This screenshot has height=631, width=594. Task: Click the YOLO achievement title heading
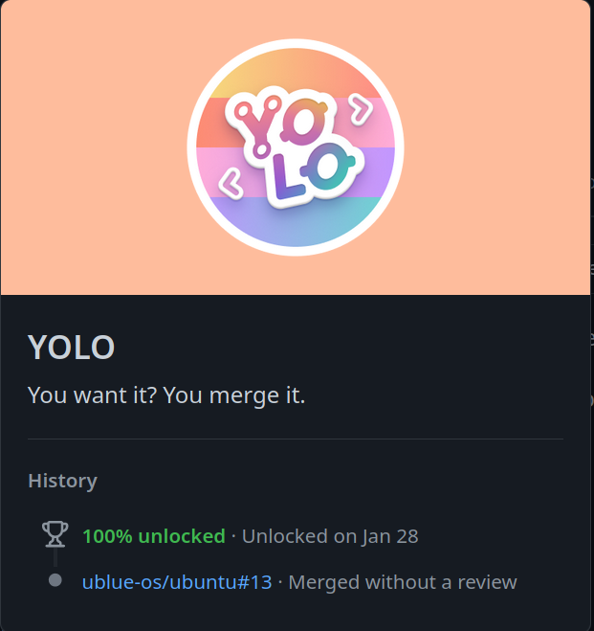tap(72, 347)
